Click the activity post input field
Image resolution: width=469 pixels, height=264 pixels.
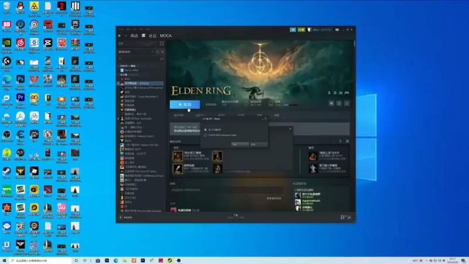pos(226,190)
